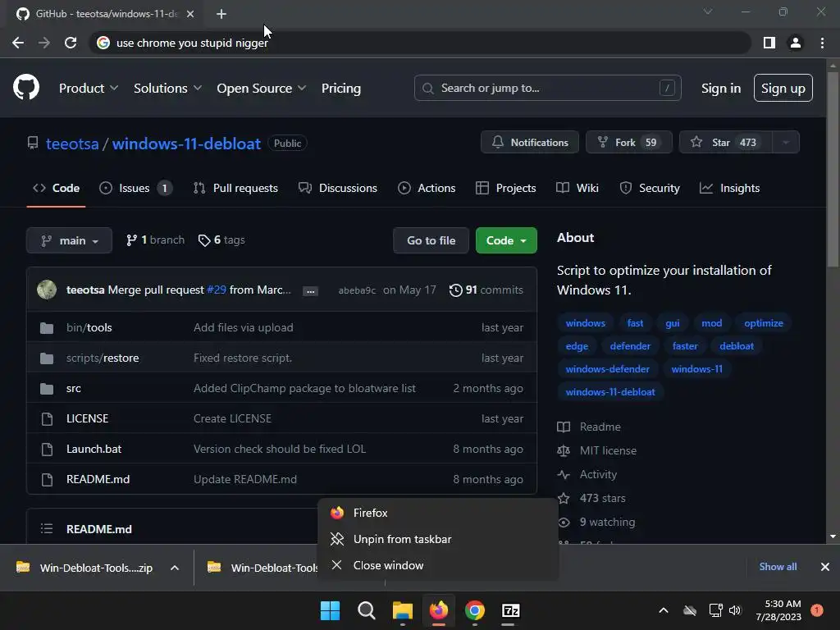The height and width of the screenshot is (630, 840).
Task: Open the 6 tags link
Action: (221, 240)
